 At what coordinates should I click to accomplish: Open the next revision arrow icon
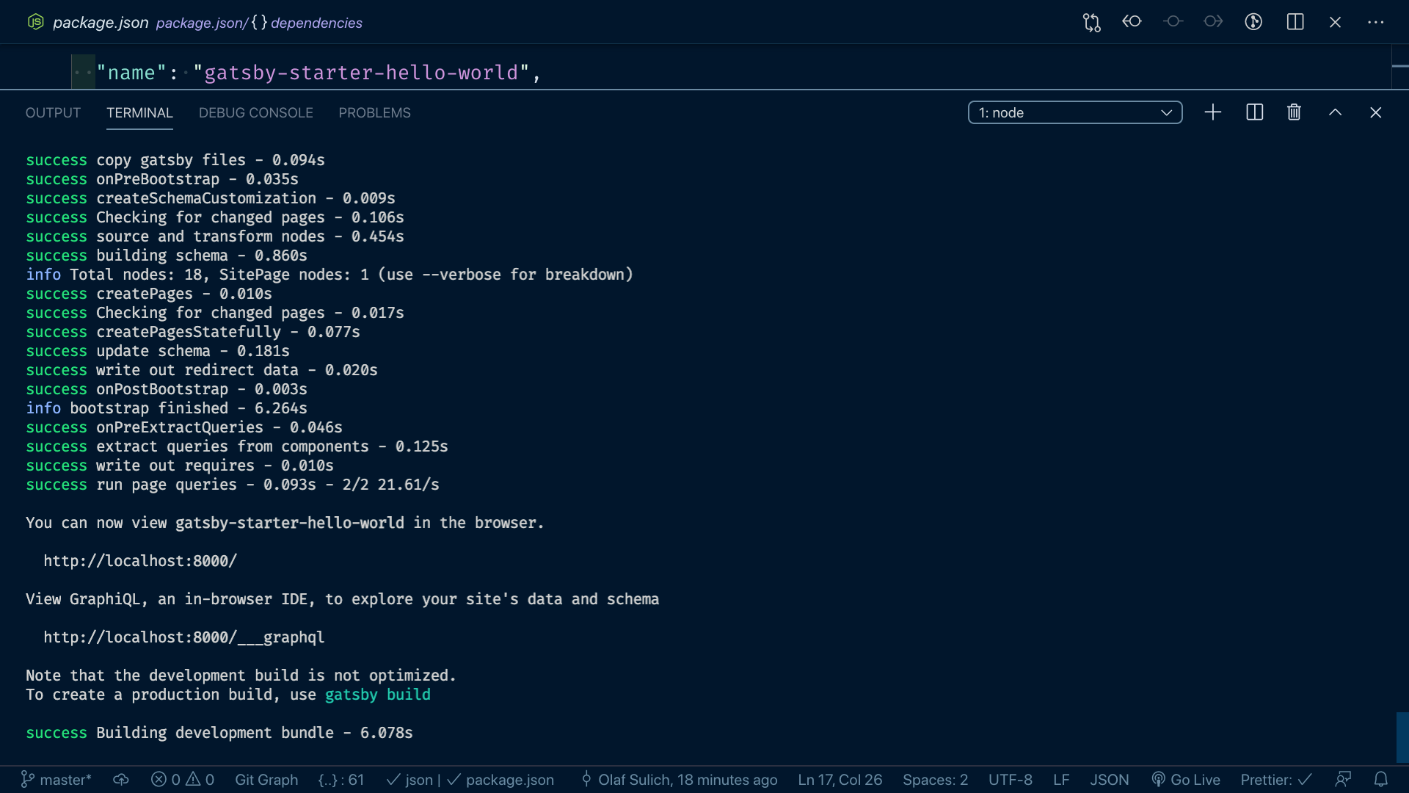1213,22
